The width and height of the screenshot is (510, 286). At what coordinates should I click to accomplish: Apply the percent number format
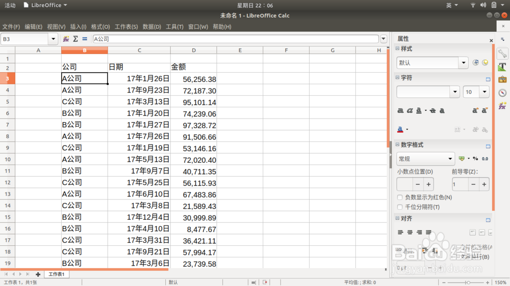(475, 159)
